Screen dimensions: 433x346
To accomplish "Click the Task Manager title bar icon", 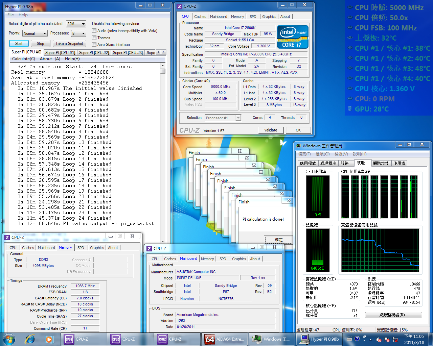I will click(x=298, y=146).
